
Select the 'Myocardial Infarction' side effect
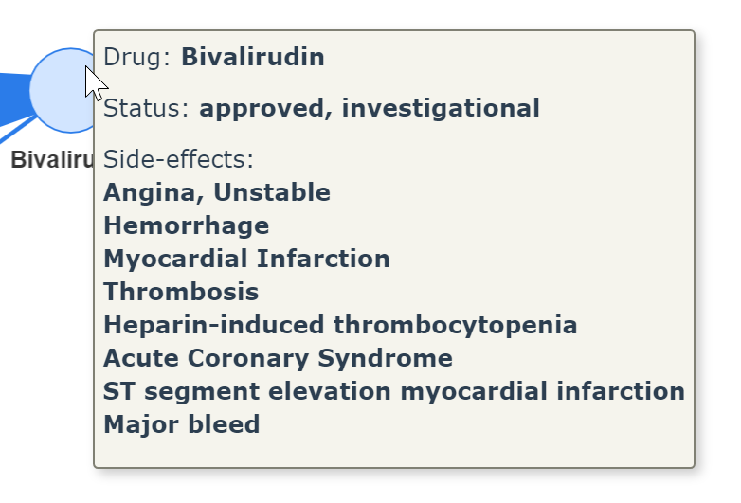point(246,259)
